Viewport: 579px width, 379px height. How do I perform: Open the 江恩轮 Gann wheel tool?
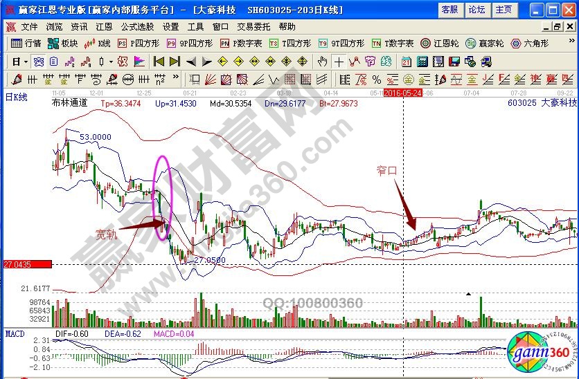pyautogui.click(x=440, y=43)
